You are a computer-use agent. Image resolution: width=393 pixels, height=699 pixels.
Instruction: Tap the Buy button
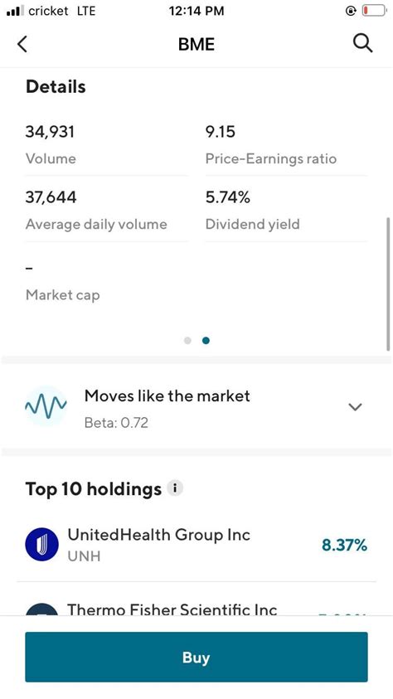point(196,657)
